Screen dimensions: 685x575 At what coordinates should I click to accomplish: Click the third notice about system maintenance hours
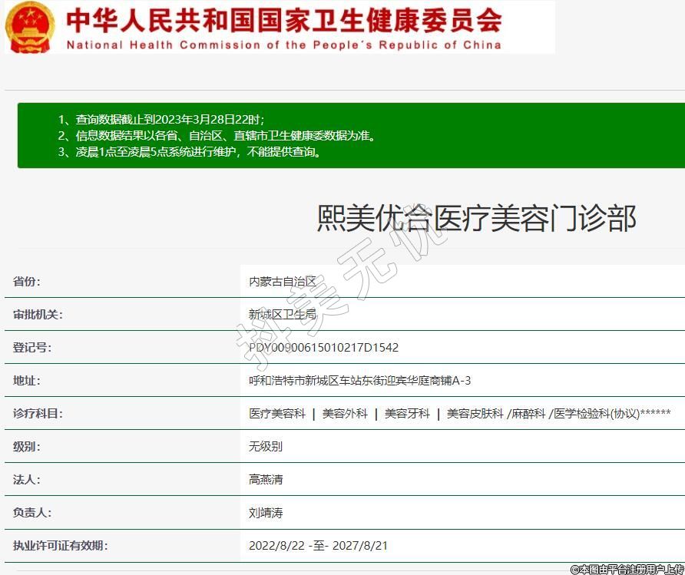coord(190,152)
